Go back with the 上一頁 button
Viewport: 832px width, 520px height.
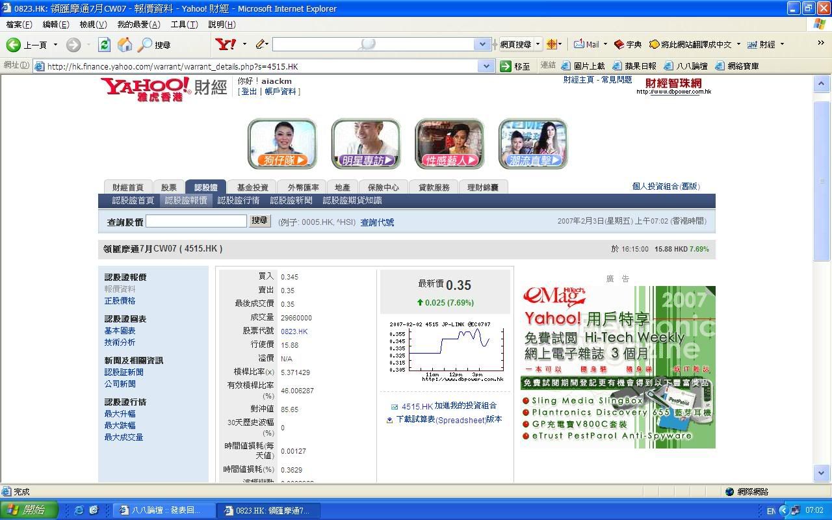[27, 45]
